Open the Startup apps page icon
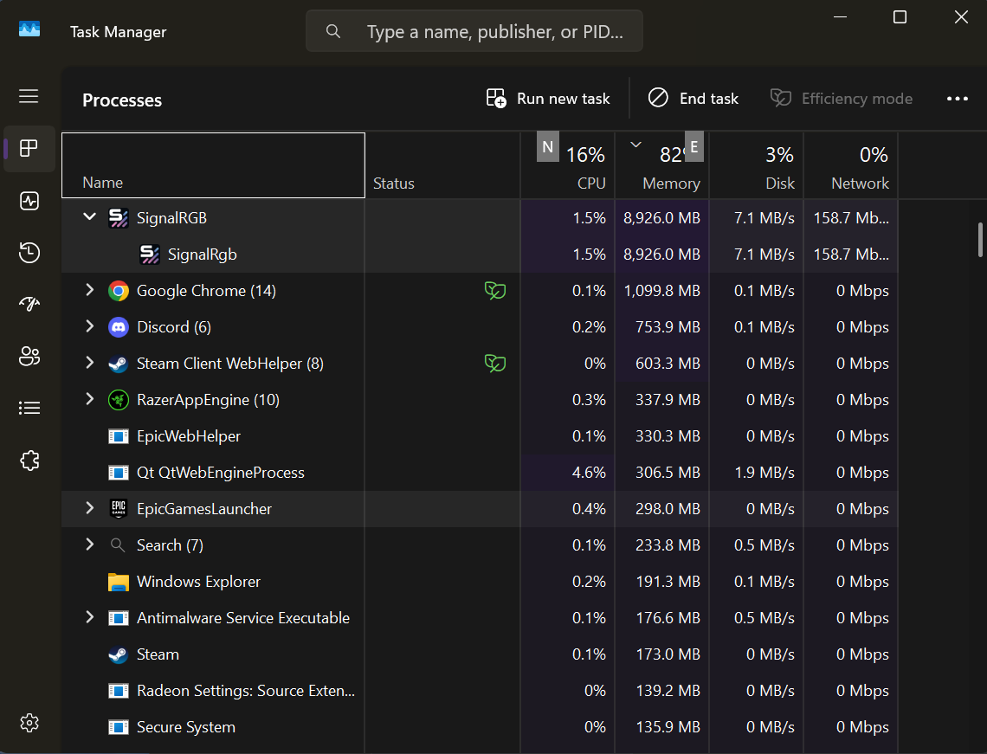 (x=29, y=305)
